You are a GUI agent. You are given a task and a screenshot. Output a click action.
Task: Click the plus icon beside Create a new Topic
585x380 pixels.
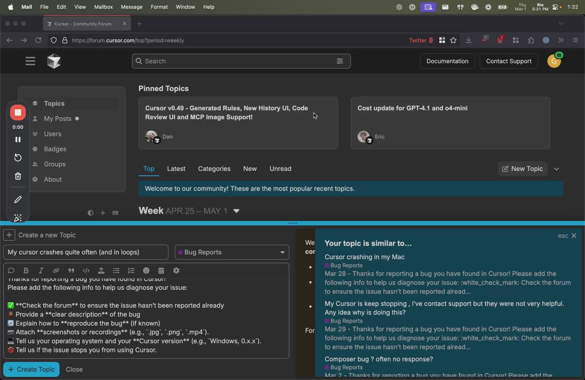point(9,235)
